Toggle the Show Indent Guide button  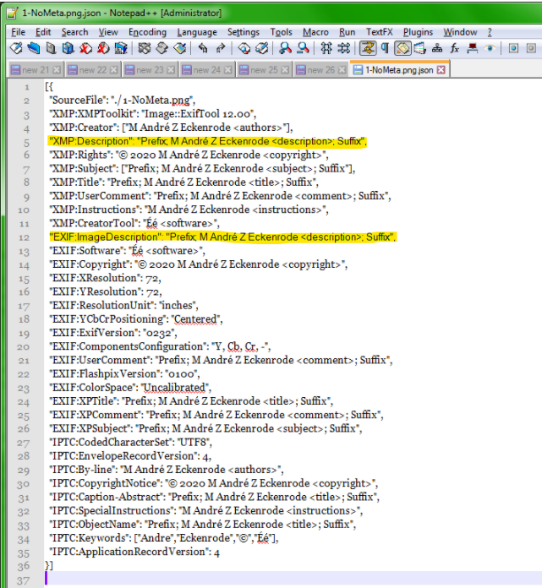click(x=402, y=48)
